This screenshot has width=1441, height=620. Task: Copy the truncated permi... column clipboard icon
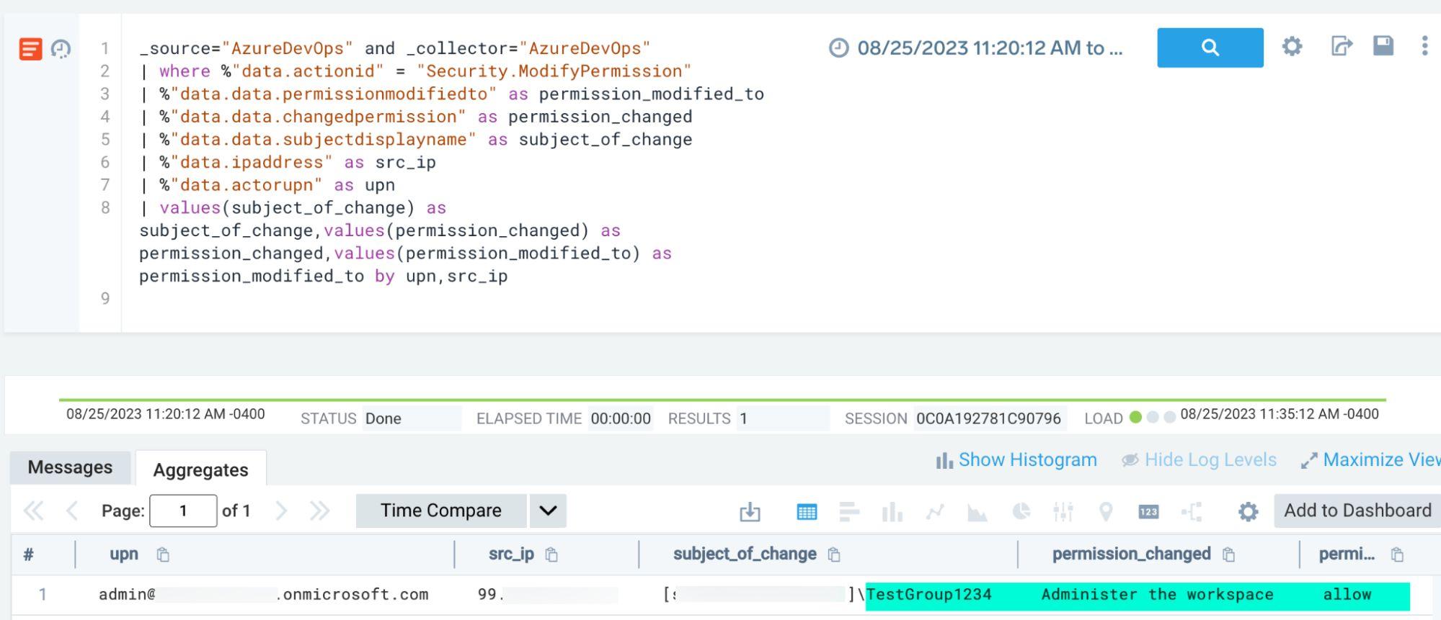tap(1397, 554)
